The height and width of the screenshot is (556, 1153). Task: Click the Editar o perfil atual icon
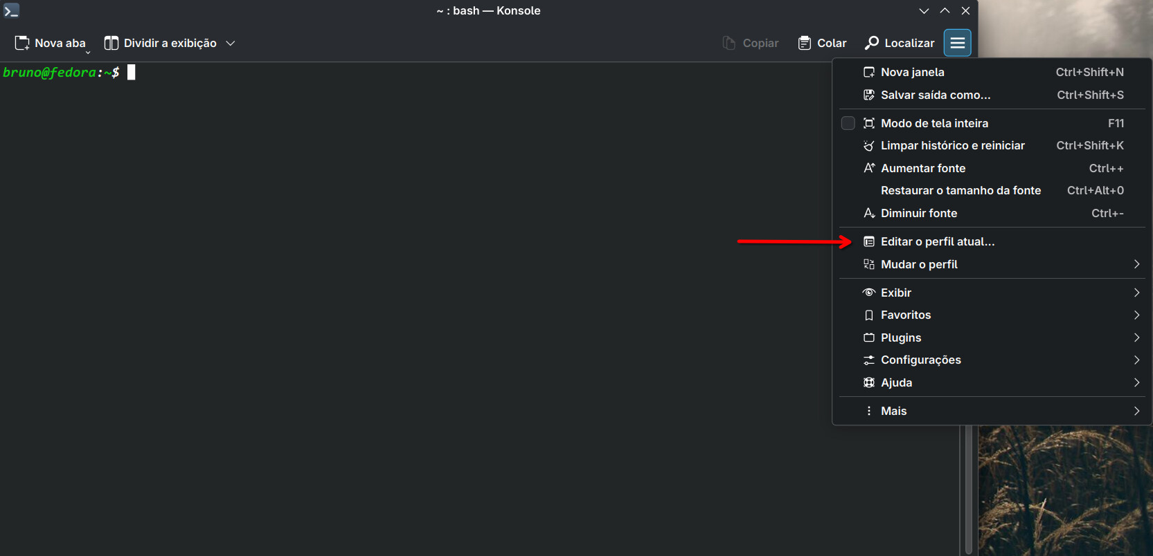pos(869,241)
